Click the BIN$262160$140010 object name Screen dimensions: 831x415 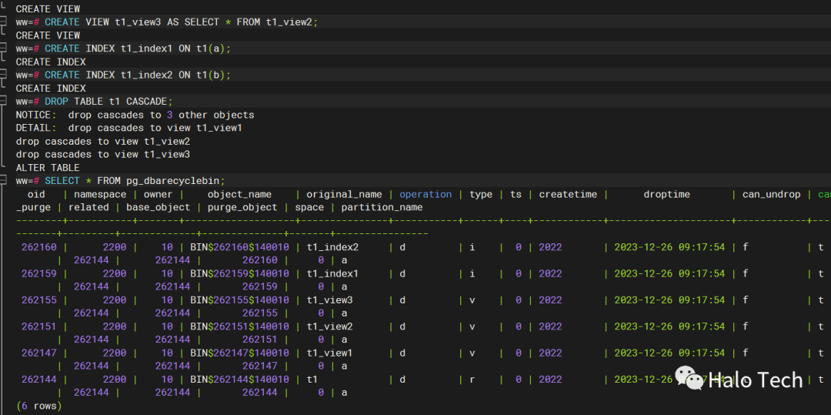pyautogui.click(x=239, y=247)
